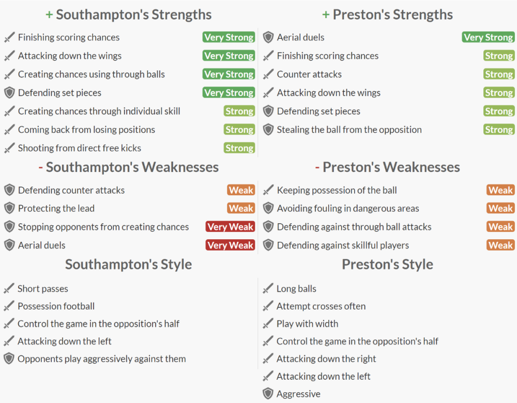This screenshot has height=403, width=517.
Task: Click sword icon next to Long balls
Action: [x=268, y=289]
